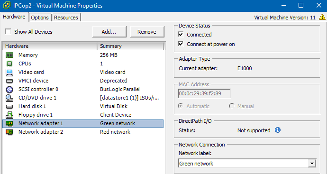Click the Client Device summary value
Screen dimensions: 327x174
point(116,115)
